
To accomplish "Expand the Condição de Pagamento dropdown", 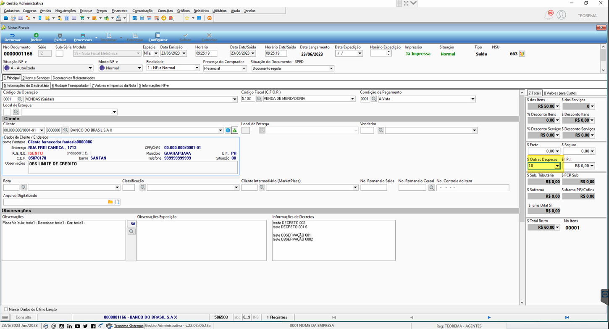I will [x=473, y=99].
